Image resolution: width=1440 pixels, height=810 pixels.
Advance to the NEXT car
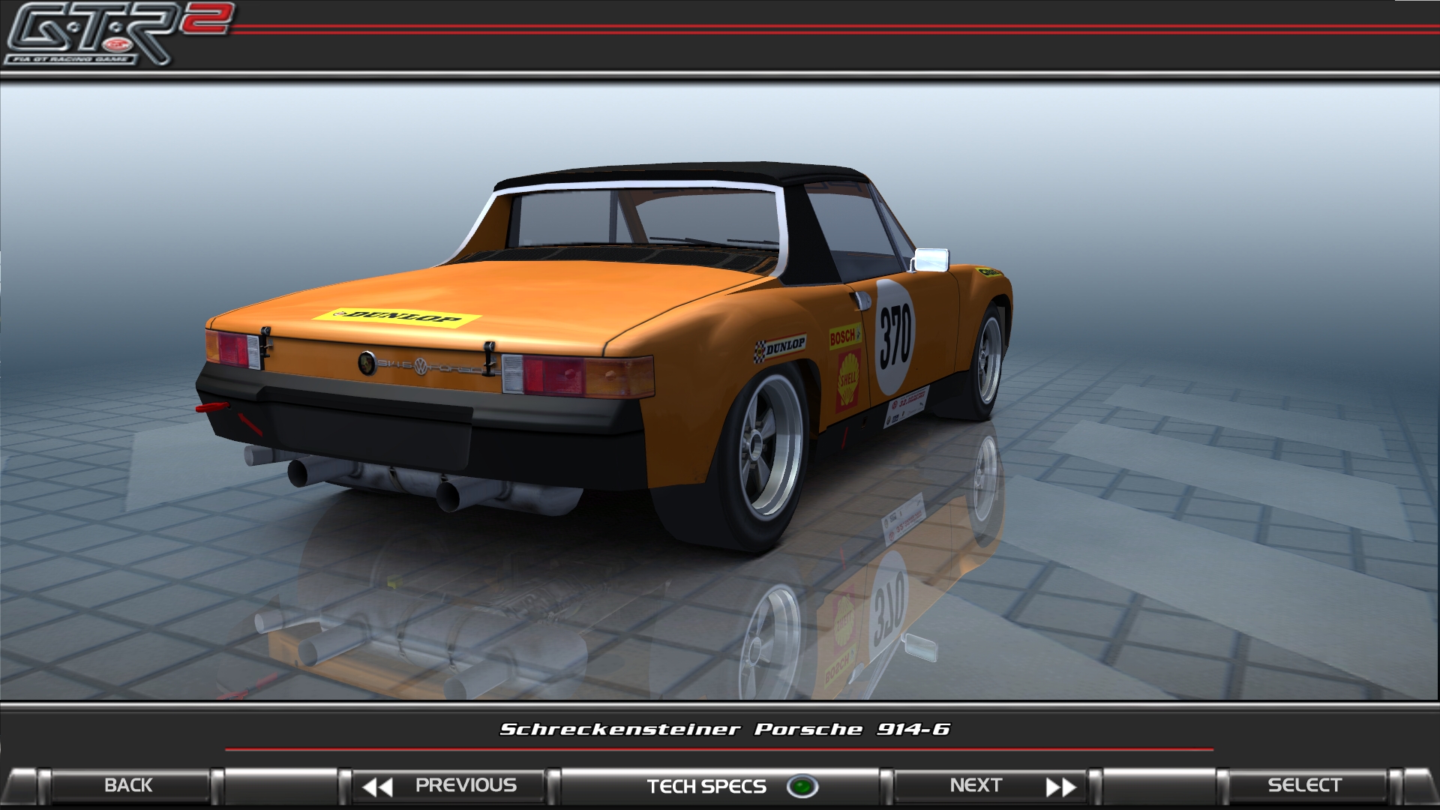[990, 785]
